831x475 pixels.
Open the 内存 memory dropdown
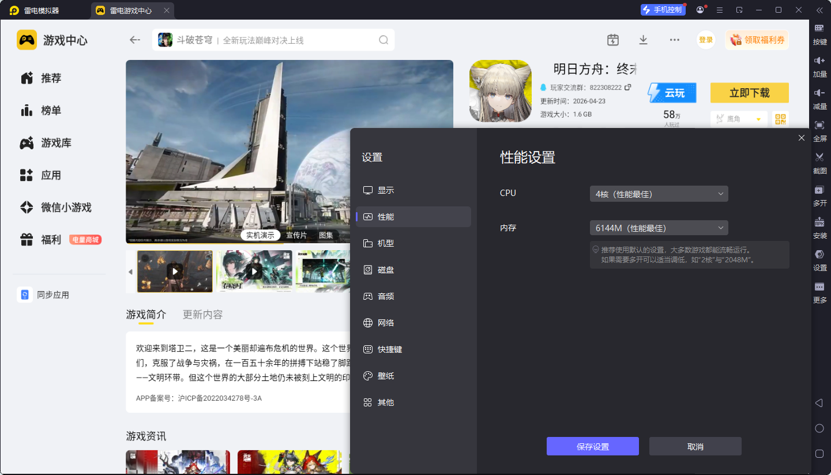coord(659,228)
